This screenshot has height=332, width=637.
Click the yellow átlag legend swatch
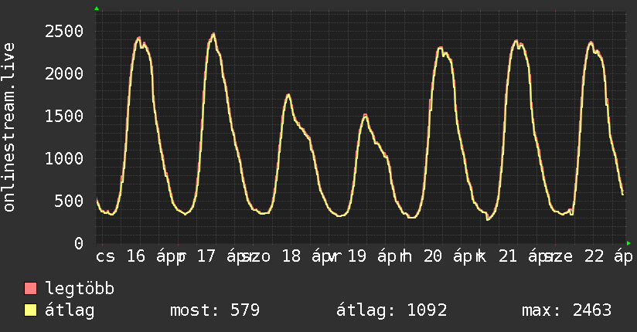[30, 310]
